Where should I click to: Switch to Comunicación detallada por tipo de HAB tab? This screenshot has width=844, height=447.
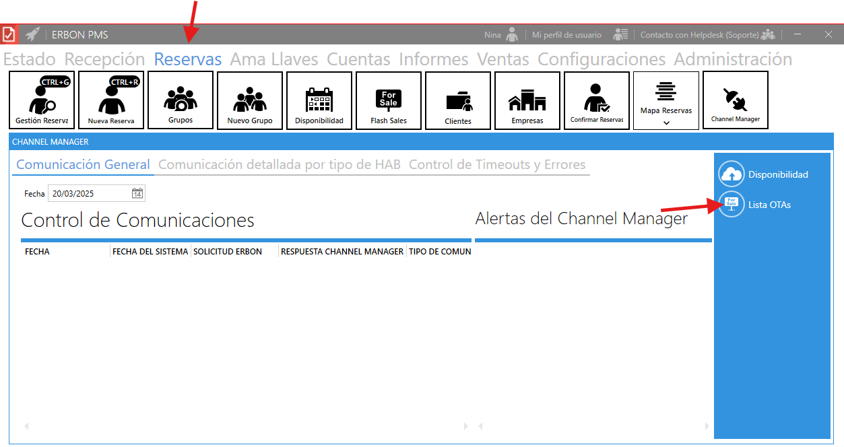pyautogui.click(x=279, y=165)
